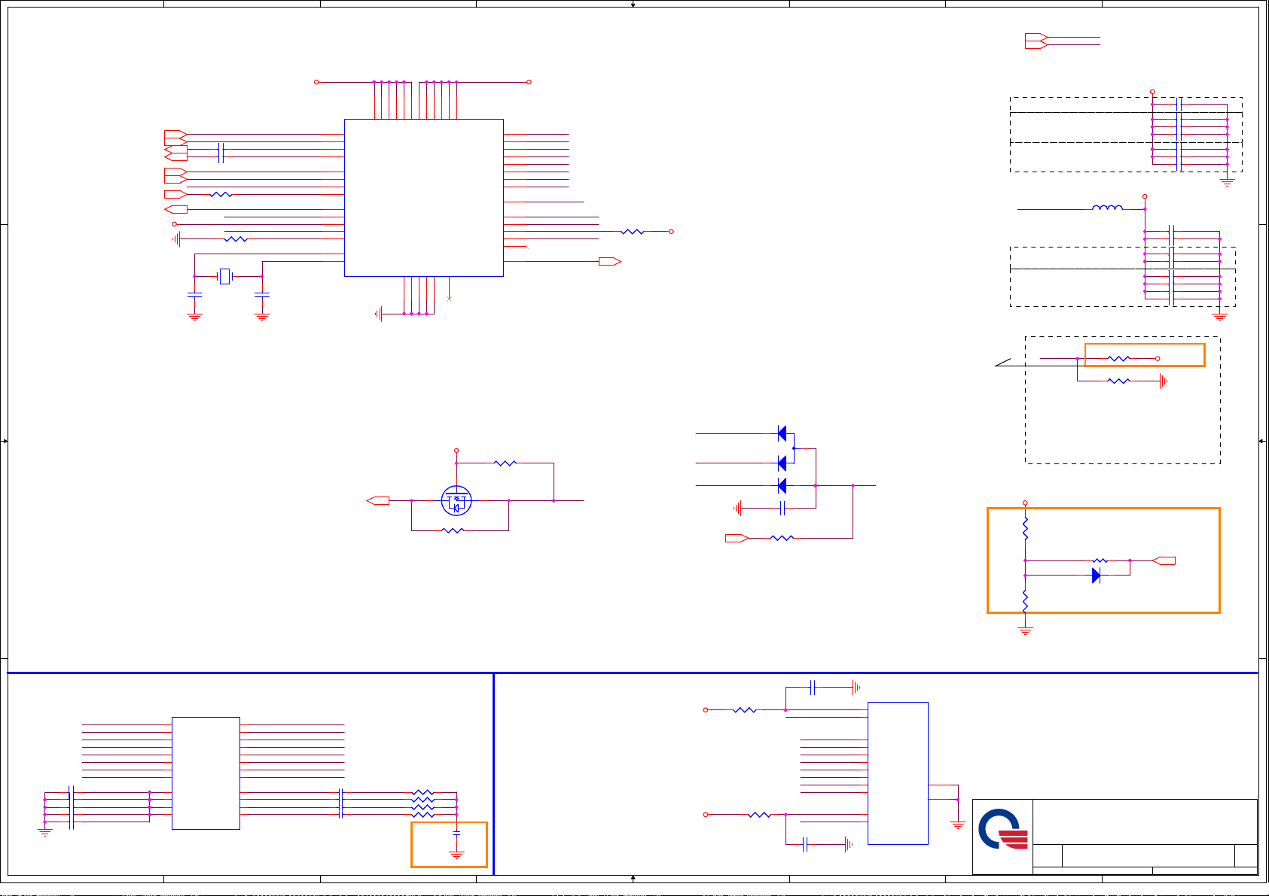This screenshot has height=896, width=1269.
Task: Select output port right of large IC
Action: 609,262
